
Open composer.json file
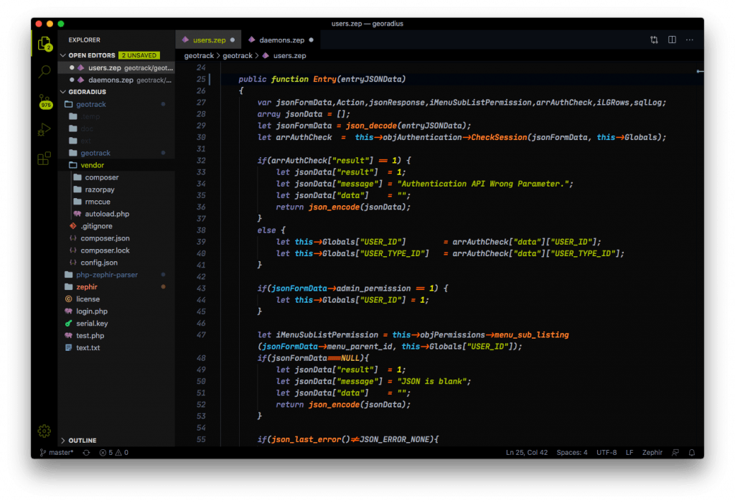pyautogui.click(x=116, y=238)
